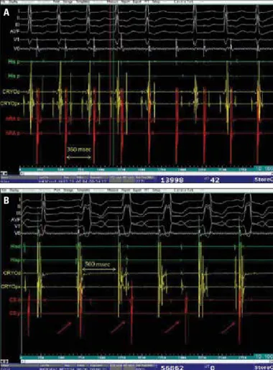This screenshot has width=273, height=370.
Task: Select the AVF lead label in panel A
Action: click(x=14, y=32)
